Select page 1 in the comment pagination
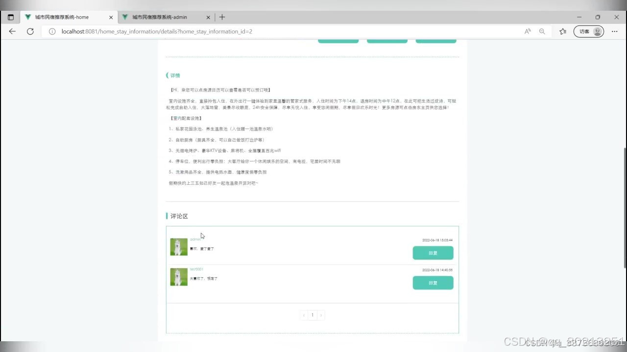The width and height of the screenshot is (627, 352). (312, 315)
